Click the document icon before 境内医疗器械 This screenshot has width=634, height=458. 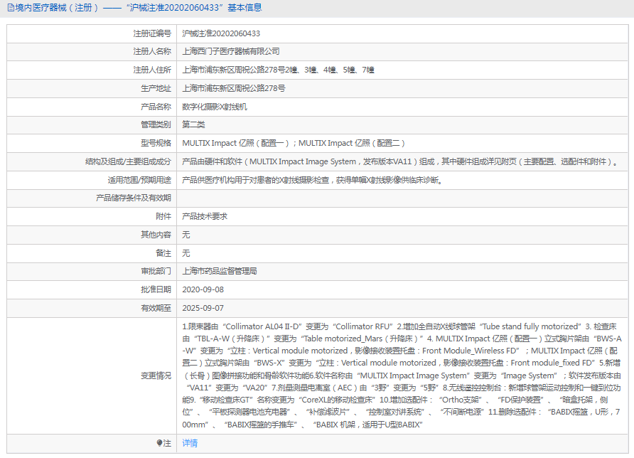click(x=10, y=7)
